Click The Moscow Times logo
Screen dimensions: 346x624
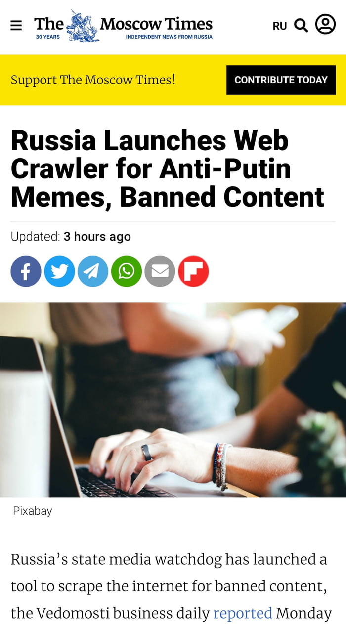(x=123, y=26)
